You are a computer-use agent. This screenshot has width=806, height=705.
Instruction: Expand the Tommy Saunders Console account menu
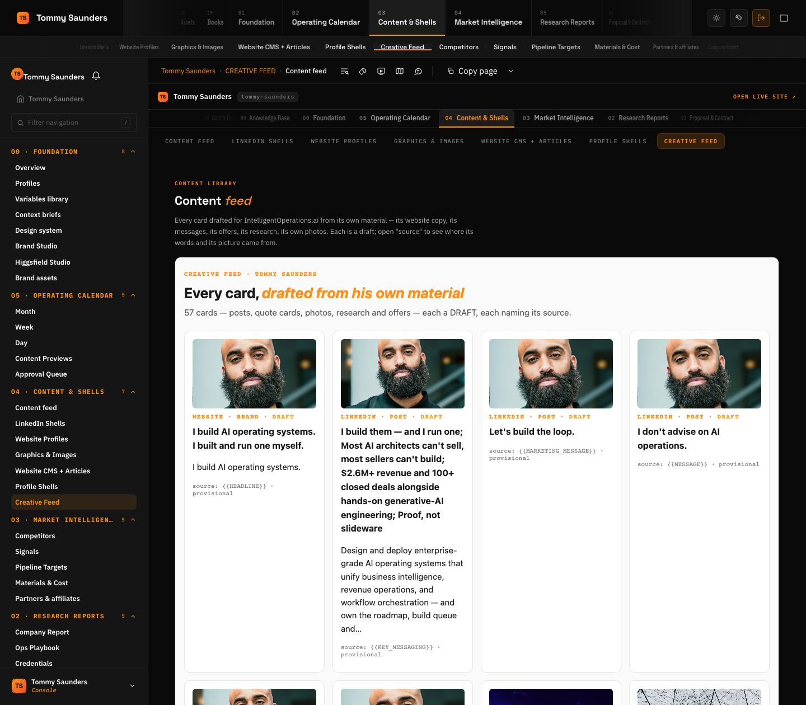coord(132,685)
